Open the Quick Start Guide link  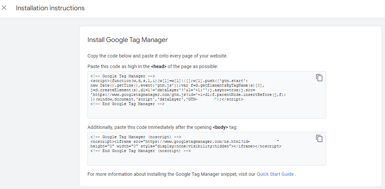(x=275, y=174)
